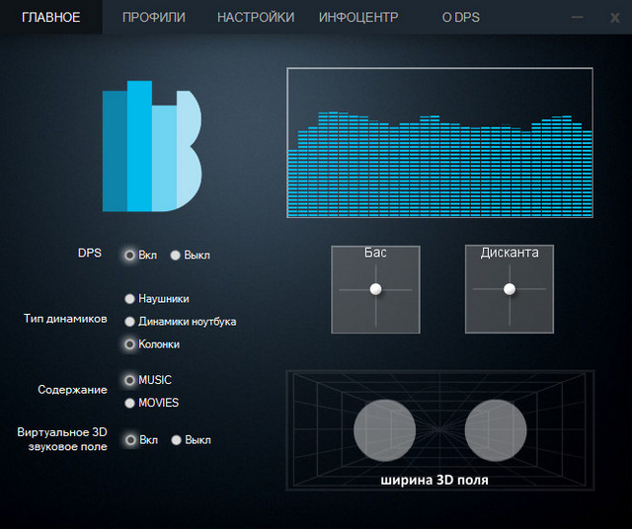
Task: Disable DPS with Выкл radio button
Action: 176,255
